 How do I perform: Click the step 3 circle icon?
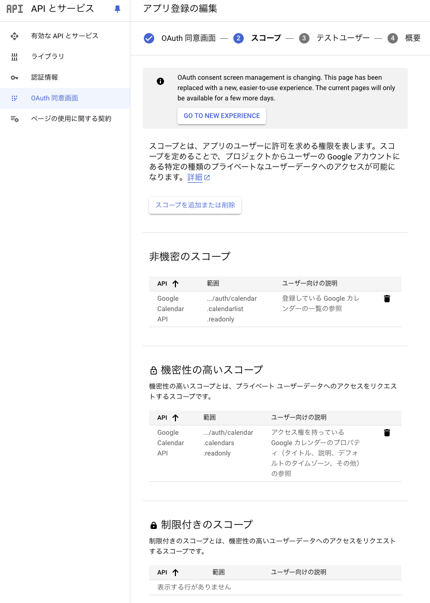click(304, 38)
